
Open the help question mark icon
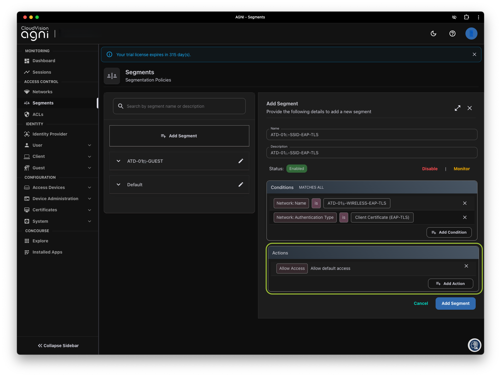pyautogui.click(x=452, y=34)
